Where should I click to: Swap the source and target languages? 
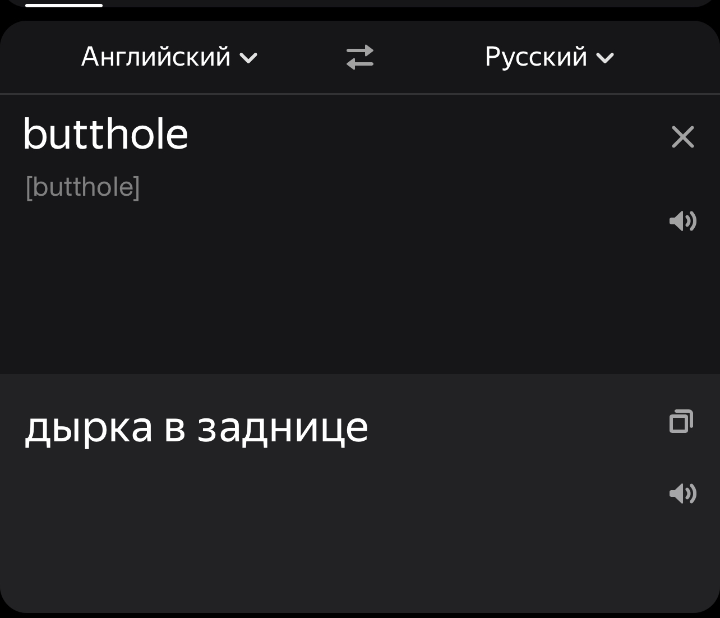(360, 57)
